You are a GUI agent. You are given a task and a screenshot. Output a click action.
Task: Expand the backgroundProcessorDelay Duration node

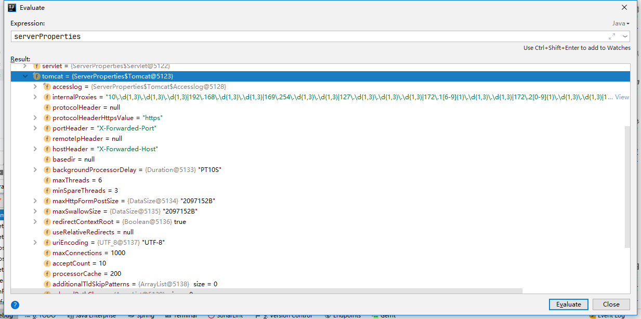[x=35, y=170]
